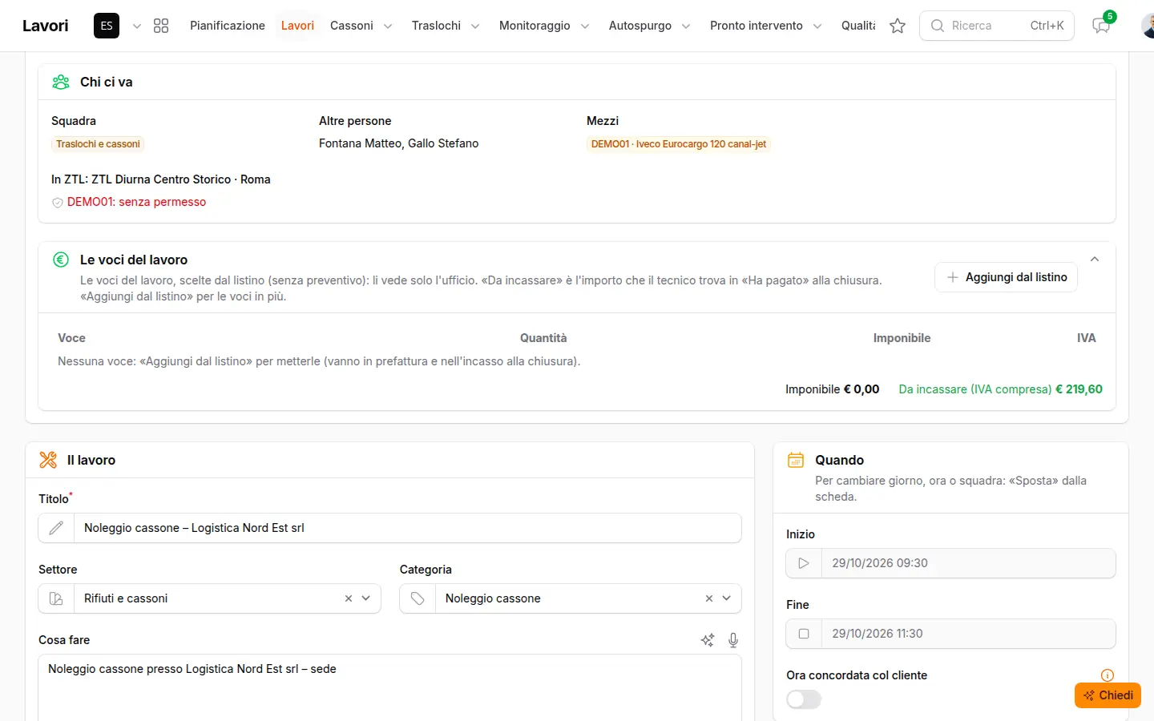The height and width of the screenshot is (721, 1154).
Task: Click the Inizio date field
Action: [x=968, y=563]
